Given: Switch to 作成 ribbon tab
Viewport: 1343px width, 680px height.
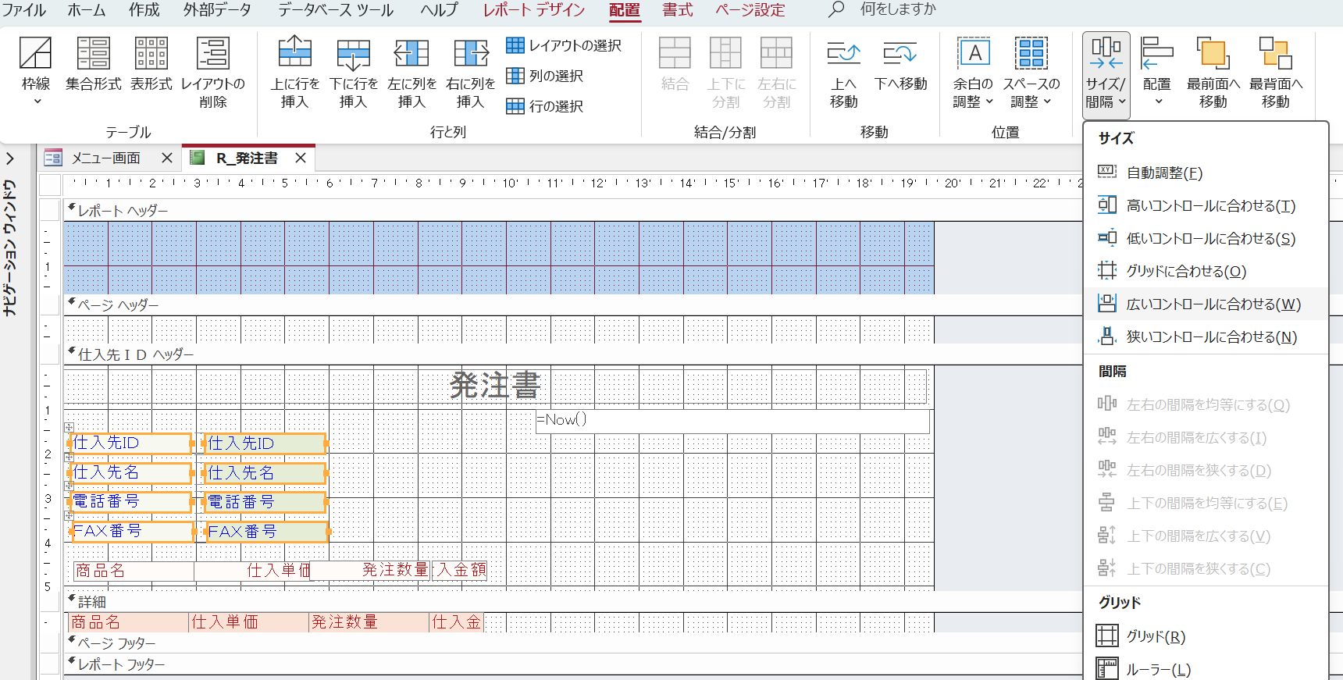Looking at the screenshot, I should coord(144,10).
